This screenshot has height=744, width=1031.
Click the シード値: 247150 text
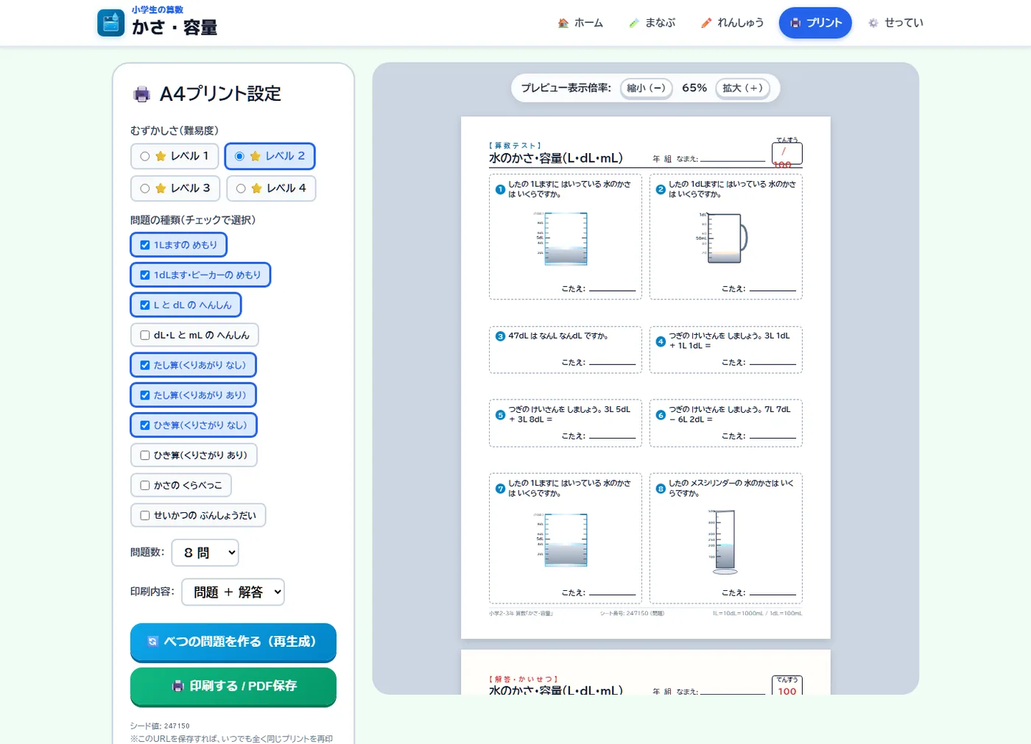tap(160, 726)
